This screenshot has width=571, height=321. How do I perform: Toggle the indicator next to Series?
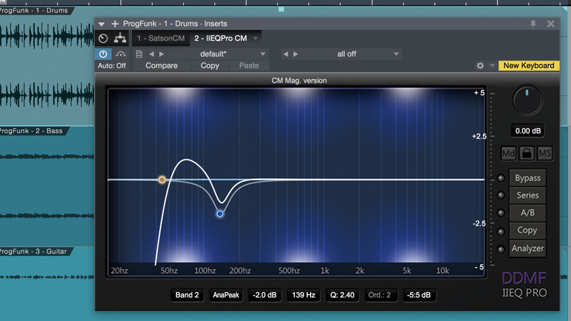(500, 195)
